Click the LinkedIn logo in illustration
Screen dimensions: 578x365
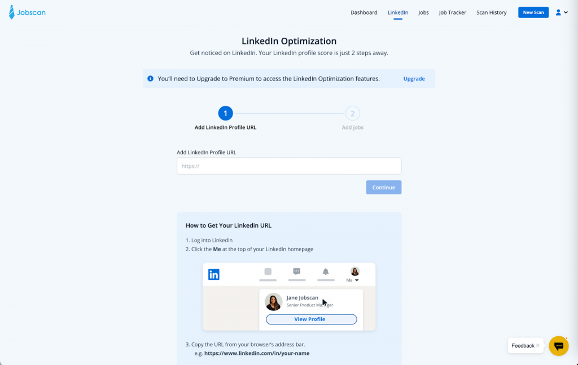click(214, 274)
